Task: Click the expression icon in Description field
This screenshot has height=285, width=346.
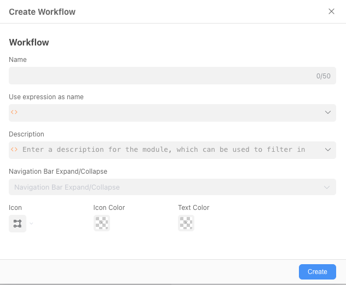Action: [x=14, y=150]
